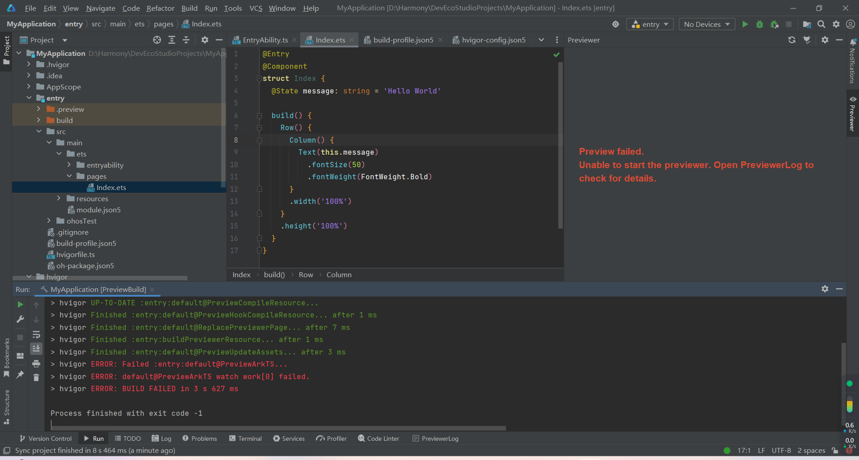This screenshot has height=460, width=859.
Task: Click the locate target crosshair icon near entry
Action: click(x=616, y=24)
